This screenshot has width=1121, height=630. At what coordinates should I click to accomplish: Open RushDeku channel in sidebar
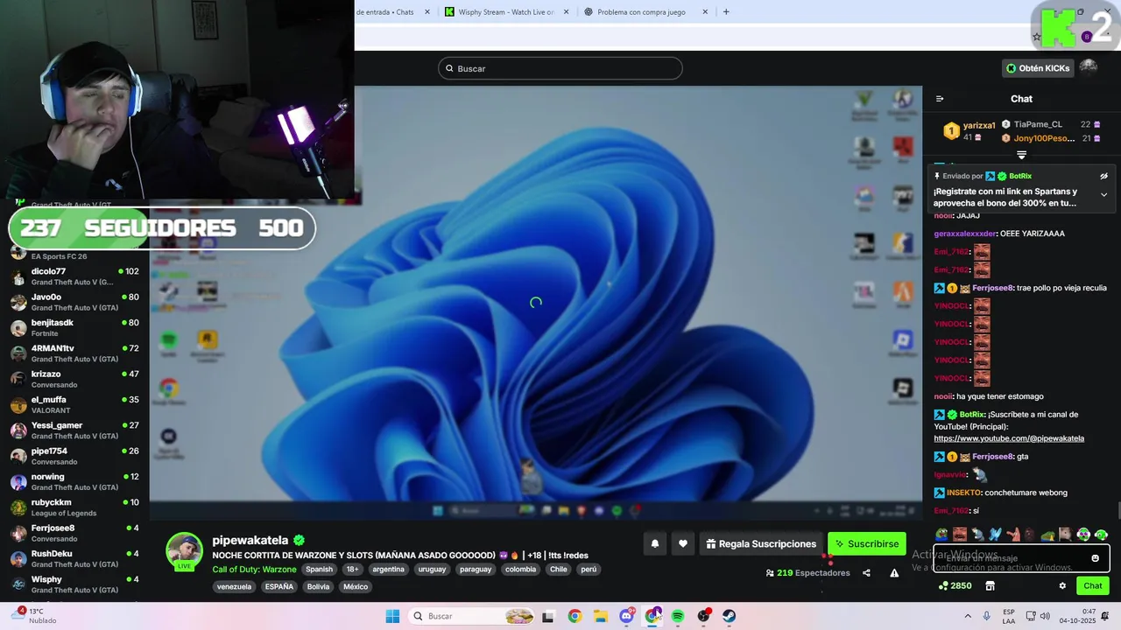pos(74,559)
